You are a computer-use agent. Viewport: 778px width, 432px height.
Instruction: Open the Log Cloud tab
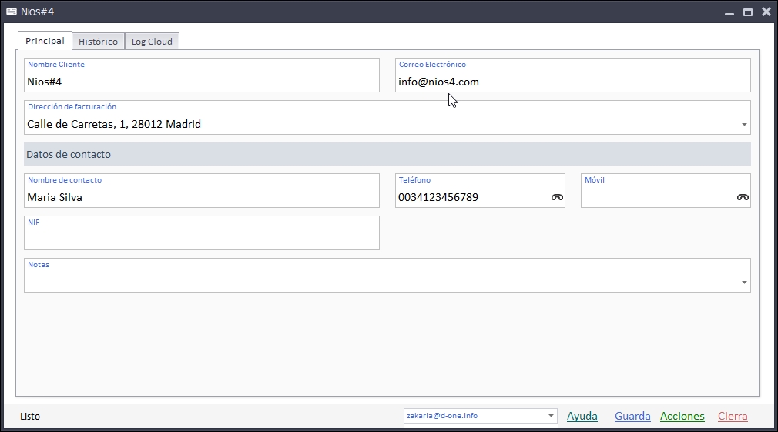pos(152,42)
